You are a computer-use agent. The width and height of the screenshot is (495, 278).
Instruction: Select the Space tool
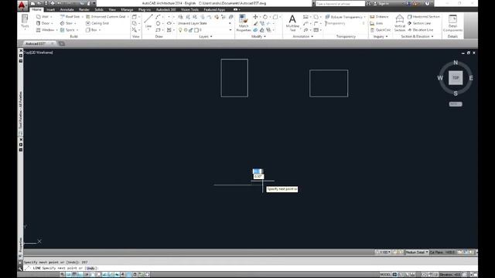[x=67, y=30]
